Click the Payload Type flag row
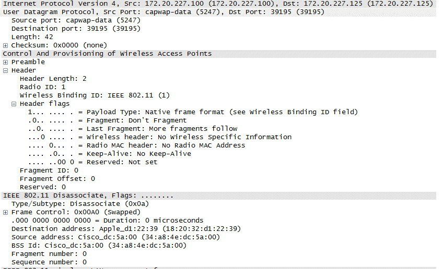 point(193,112)
